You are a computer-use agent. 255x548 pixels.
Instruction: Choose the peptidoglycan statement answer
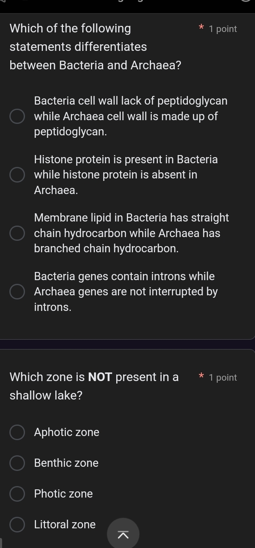(17, 116)
